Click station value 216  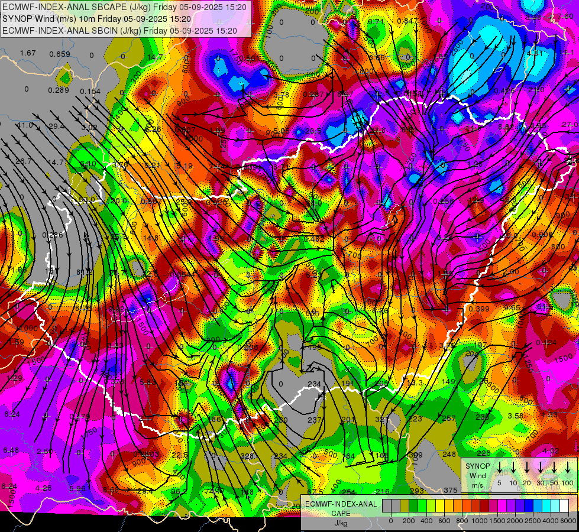[383, 491]
